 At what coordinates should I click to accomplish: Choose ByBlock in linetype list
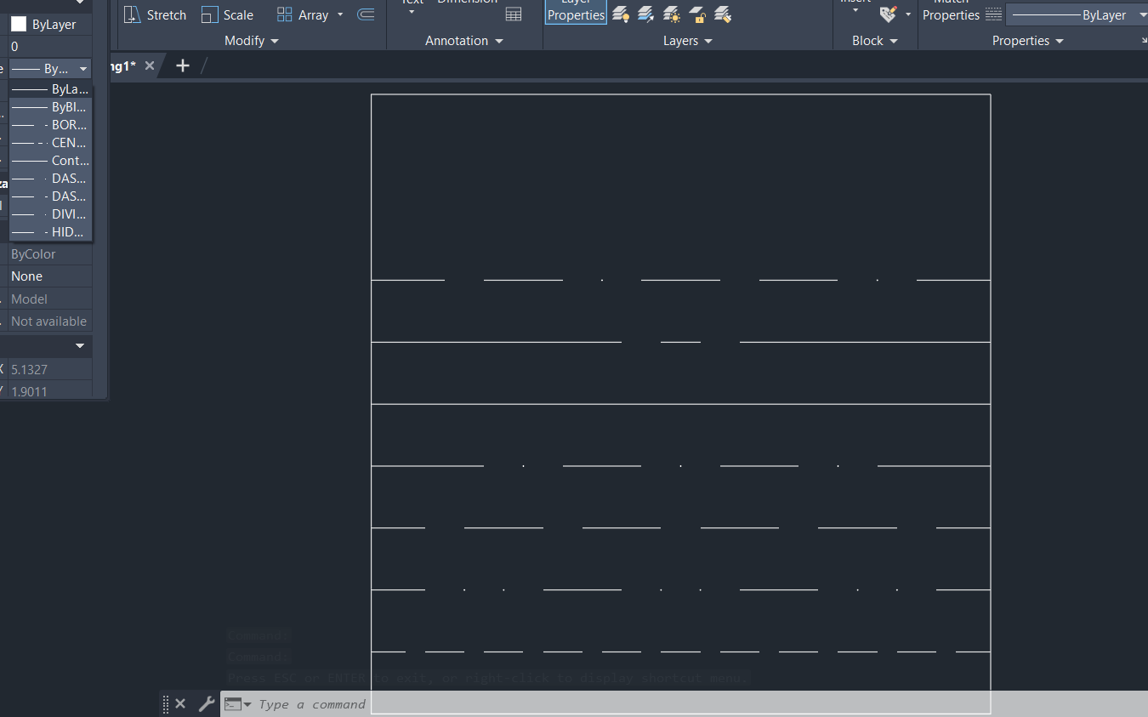[50, 107]
